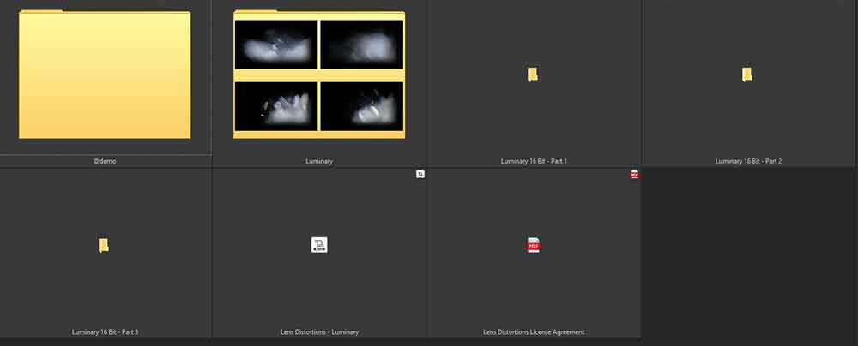The width and height of the screenshot is (858, 346).
Task: Click the 'Lens Distortions License Agreement' file name
Action: point(534,331)
